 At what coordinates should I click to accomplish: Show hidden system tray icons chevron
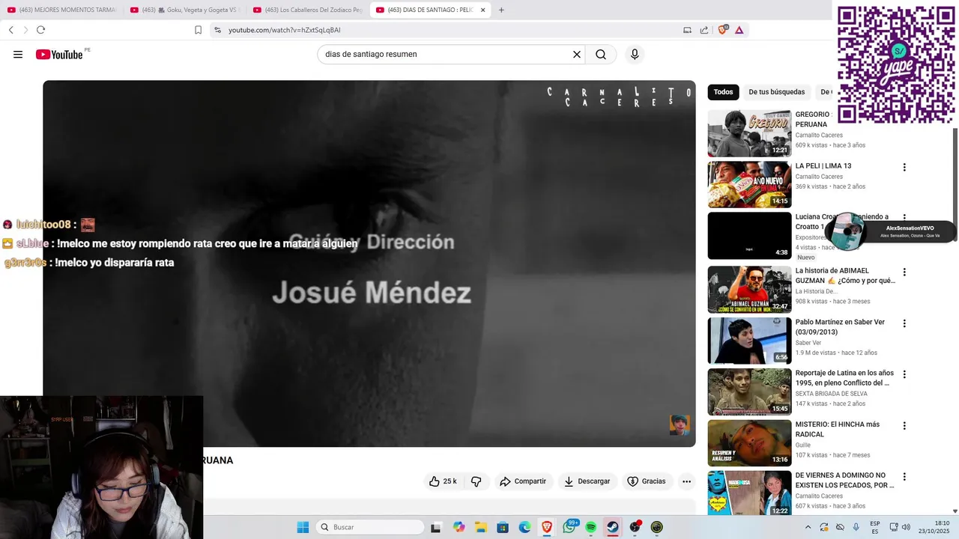coord(808,527)
